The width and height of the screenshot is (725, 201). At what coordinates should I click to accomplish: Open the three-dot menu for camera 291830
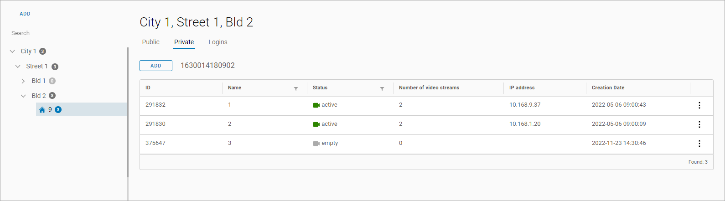click(x=699, y=124)
